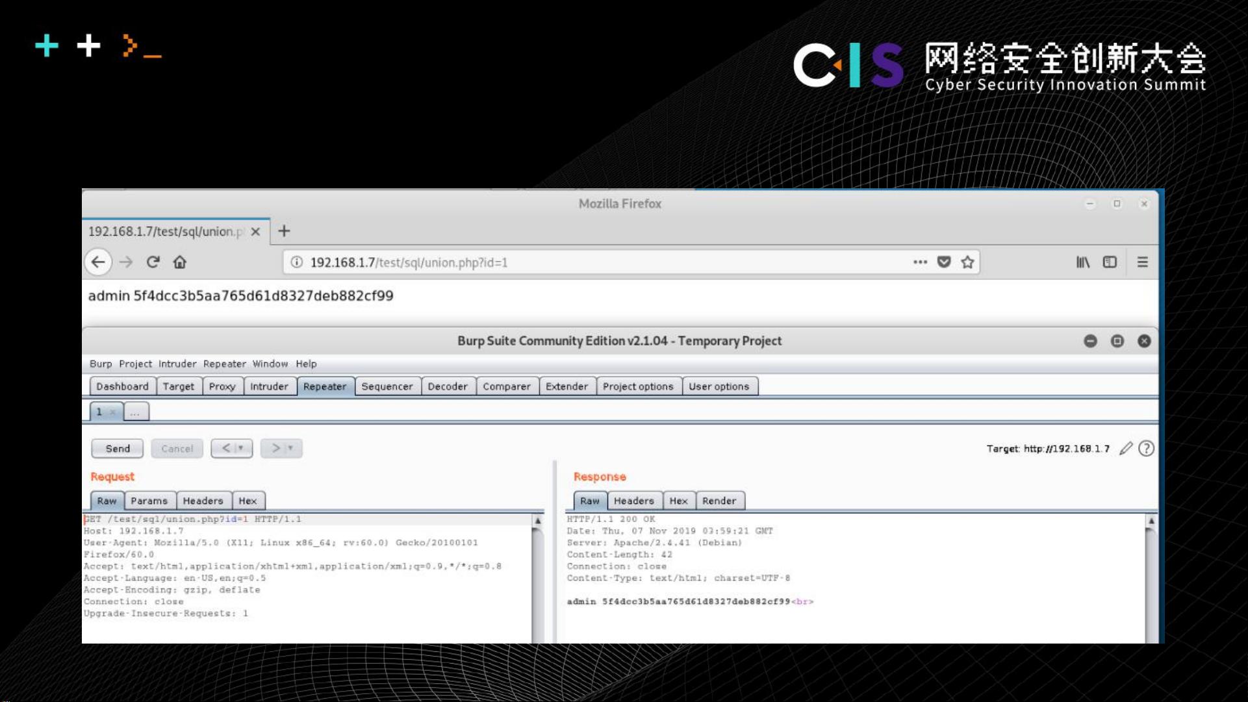Viewport: 1248px width, 702px height.
Task: Click HTTP/1.1 200 OK status line
Action: tap(611, 520)
